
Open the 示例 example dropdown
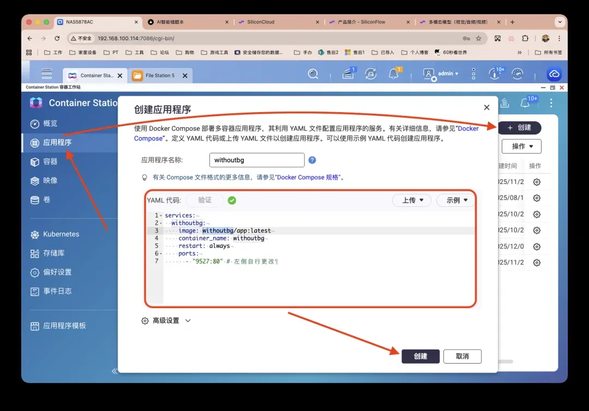456,200
